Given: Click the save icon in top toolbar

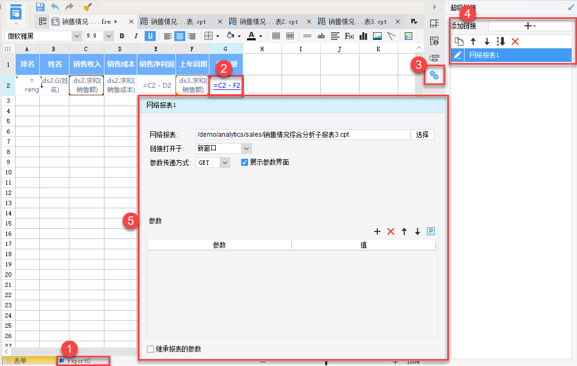Looking at the screenshot, I should [x=40, y=6].
